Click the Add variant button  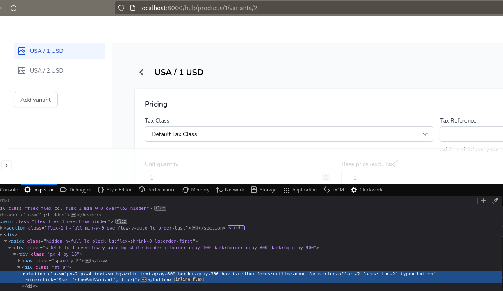point(35,99)
